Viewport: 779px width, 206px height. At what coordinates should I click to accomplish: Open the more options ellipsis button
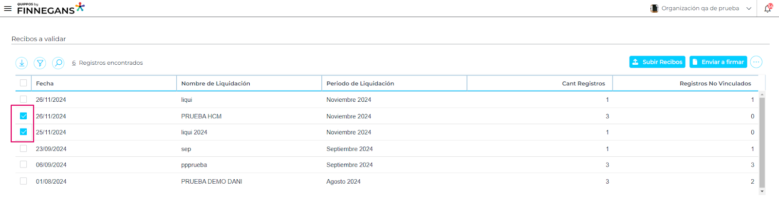coord(756,62)
